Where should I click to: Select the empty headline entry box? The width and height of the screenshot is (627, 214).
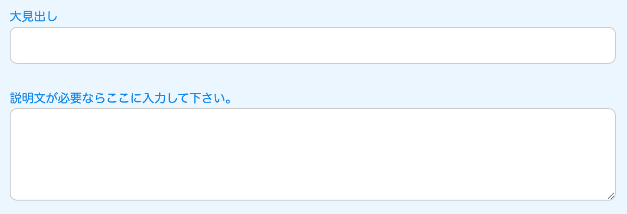click(312, 45)
